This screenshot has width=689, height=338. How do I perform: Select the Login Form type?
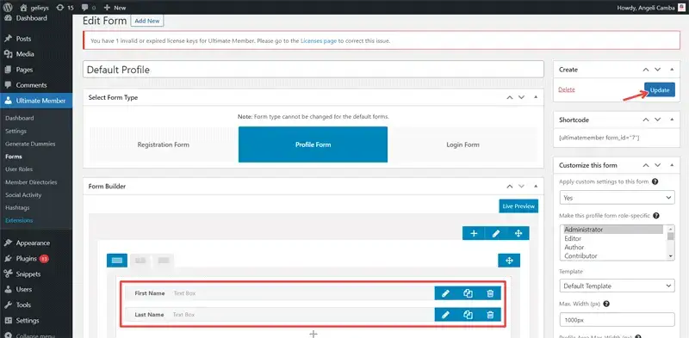point(462,144)
